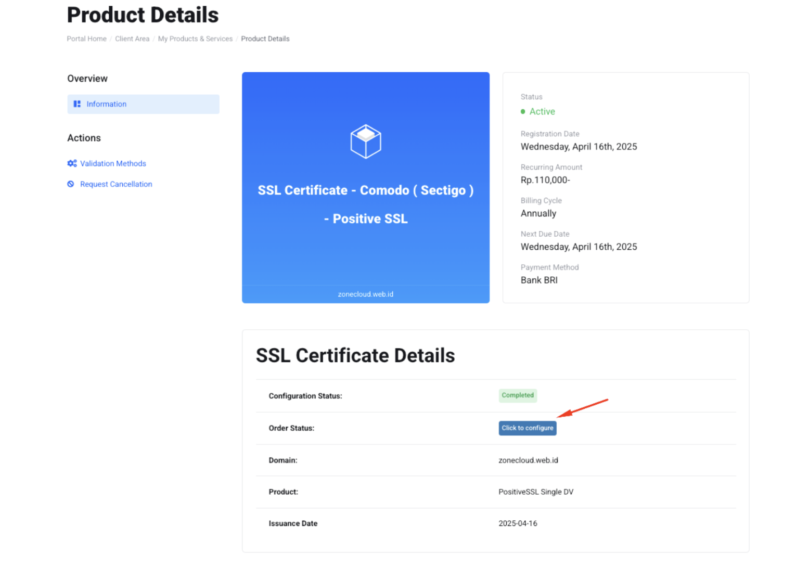Click the Issuance Date label
Screen dimensions: 796x566
click(x=293, y=524)
